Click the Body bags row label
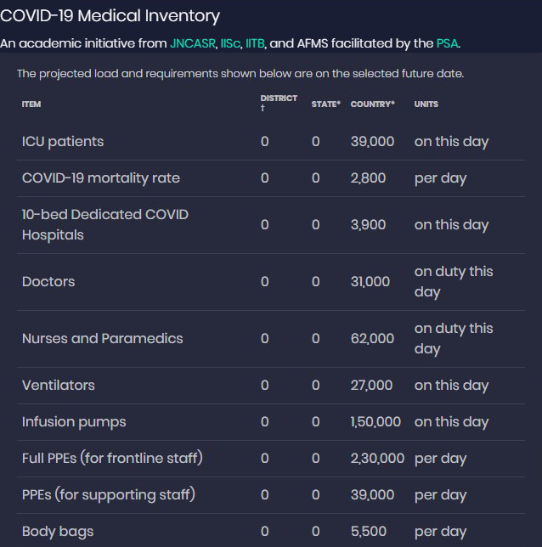The width and height of the screenshot is (542, 547). click(58, 531)
